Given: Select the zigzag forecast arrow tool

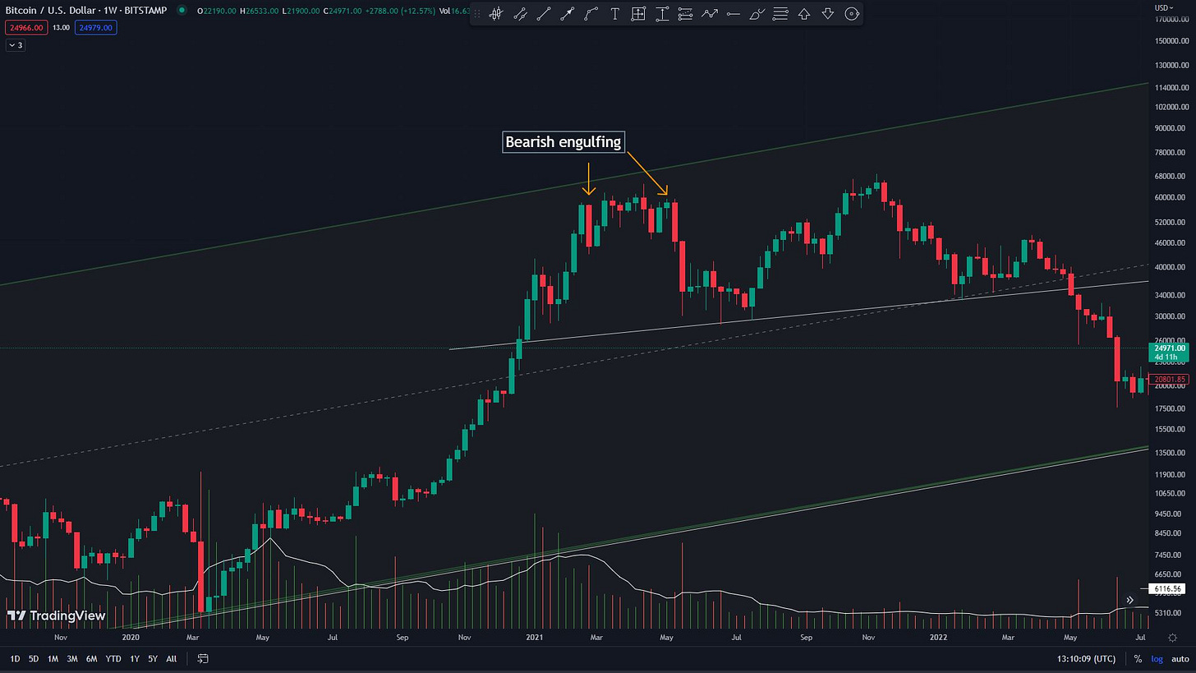Looking at the screenshot, I should pos(710,14).
